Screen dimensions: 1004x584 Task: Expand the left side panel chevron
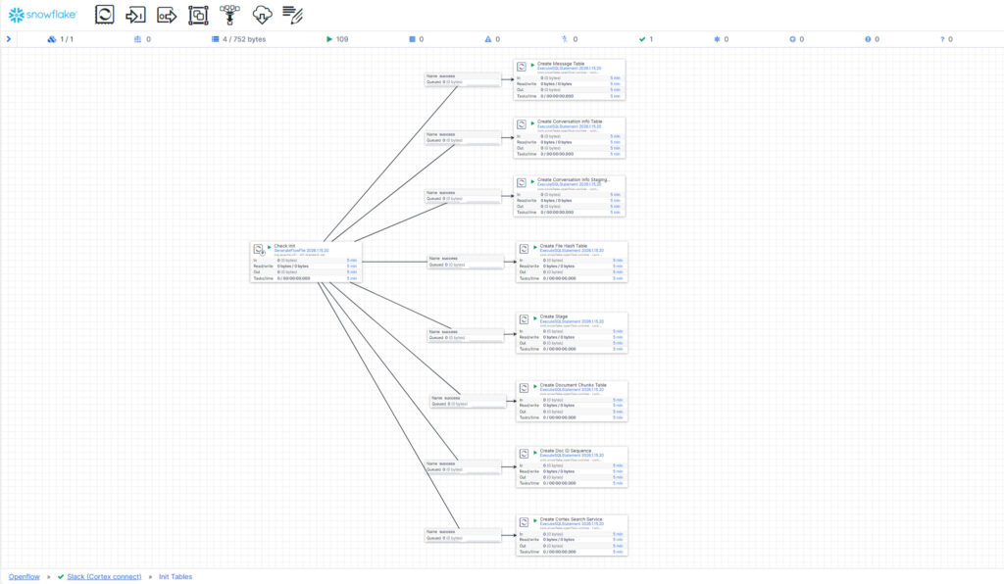click(8, 39)
